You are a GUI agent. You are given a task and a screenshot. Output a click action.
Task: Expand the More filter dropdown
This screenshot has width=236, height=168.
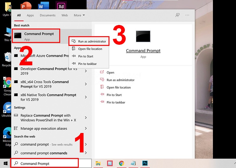[x=79, y=15]
